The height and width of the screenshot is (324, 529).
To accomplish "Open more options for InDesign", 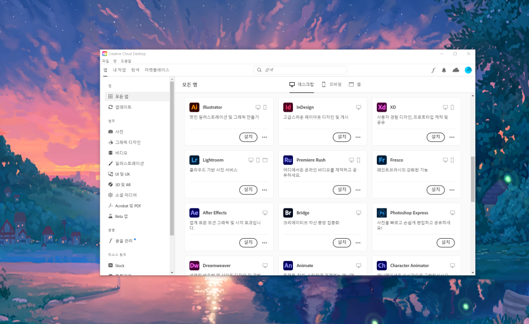I will pyautogui.click(x=358, y=137).
